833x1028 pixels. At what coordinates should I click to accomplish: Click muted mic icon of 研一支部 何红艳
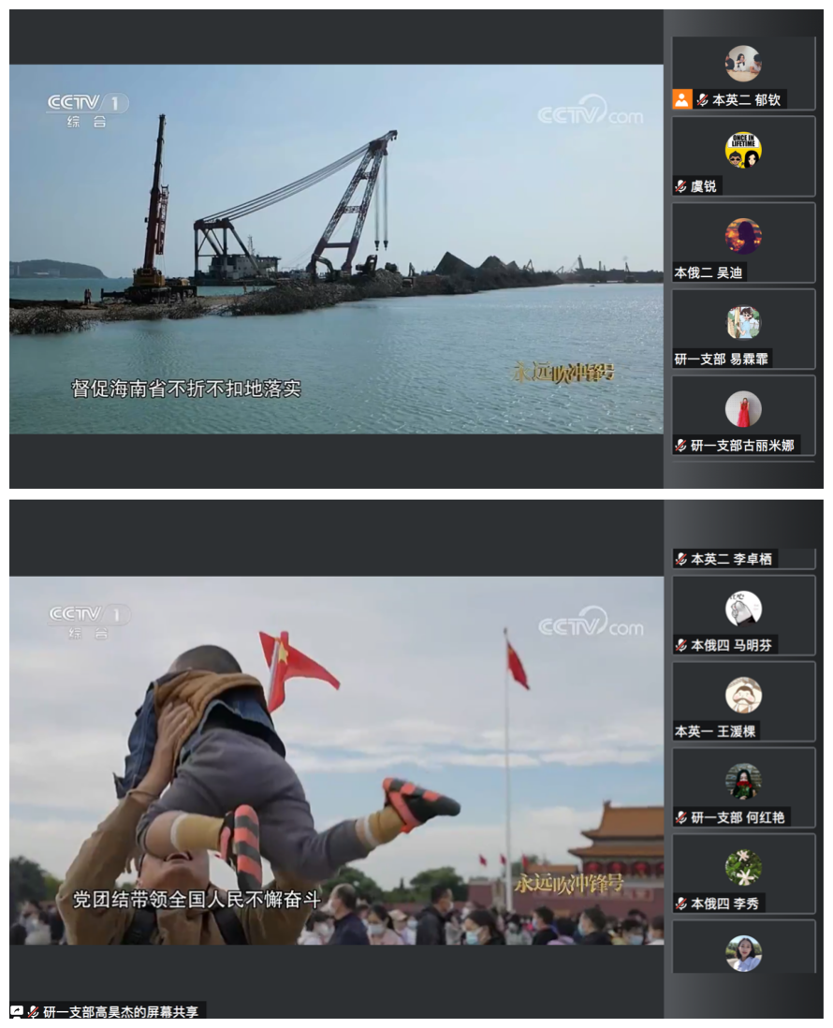pos(681,817)
